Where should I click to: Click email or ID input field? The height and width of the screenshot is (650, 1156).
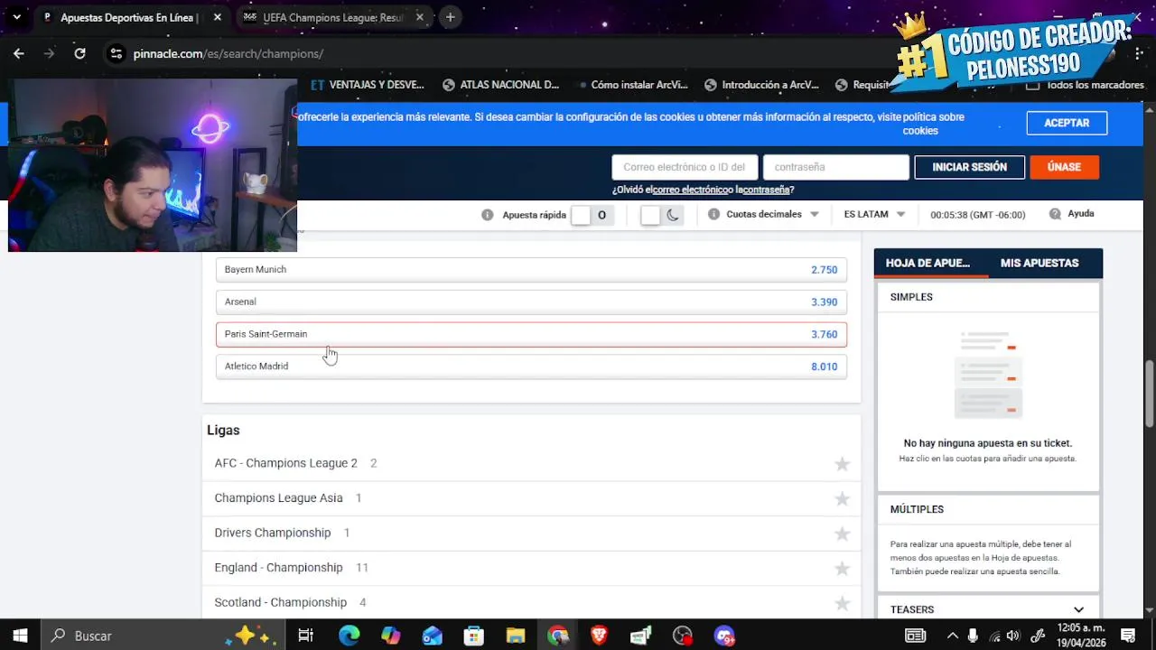(x=685, y=167)
